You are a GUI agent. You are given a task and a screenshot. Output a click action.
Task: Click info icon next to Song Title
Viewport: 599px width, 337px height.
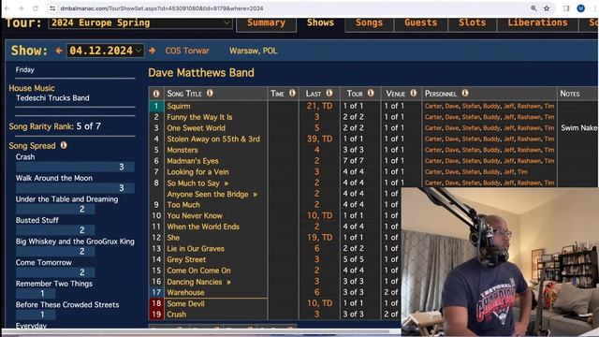pyautogui.click(x=210, y=93)
